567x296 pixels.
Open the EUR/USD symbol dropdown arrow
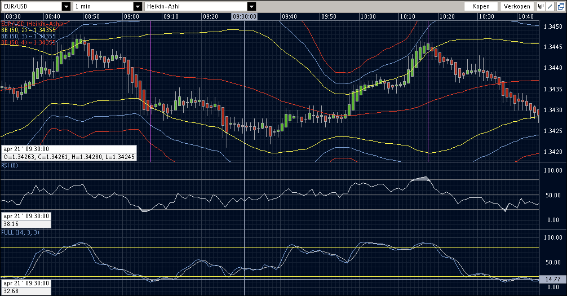pos(66,6)
